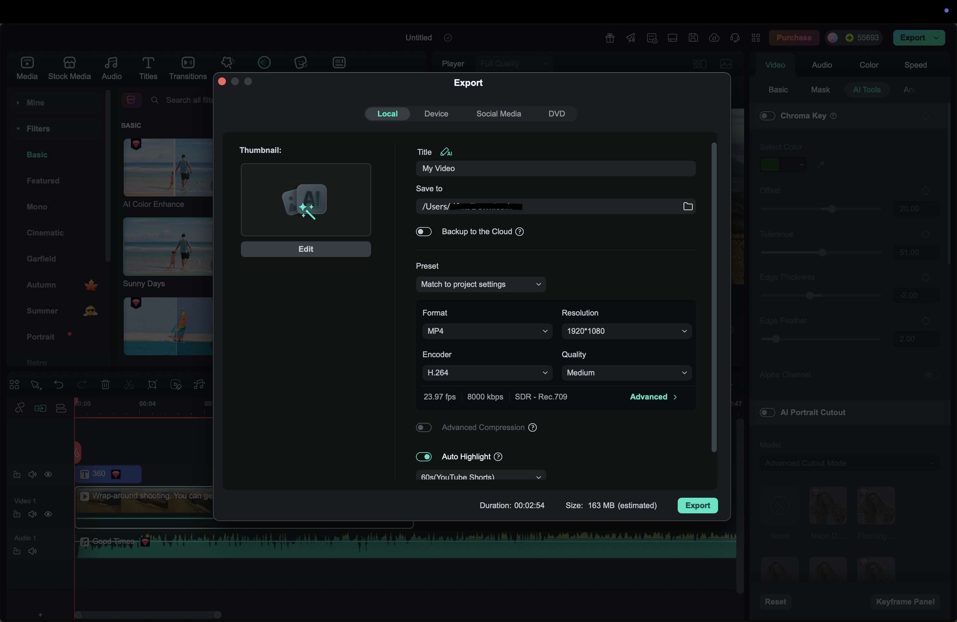The image size is (957, 622).
Task: Turn off Auto Highlight switch
Action: (423, 457)
